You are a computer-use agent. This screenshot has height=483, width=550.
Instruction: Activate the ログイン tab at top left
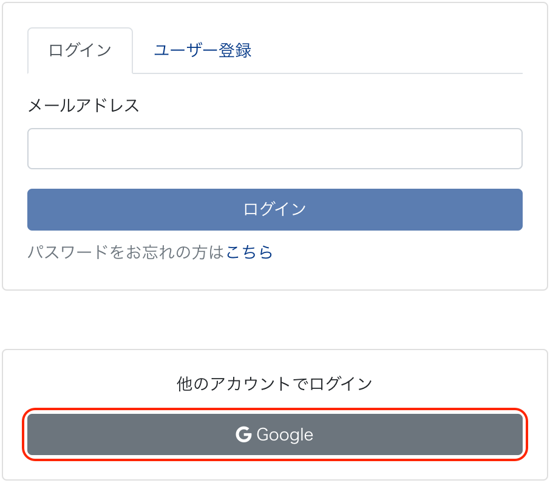click(80, 50)
